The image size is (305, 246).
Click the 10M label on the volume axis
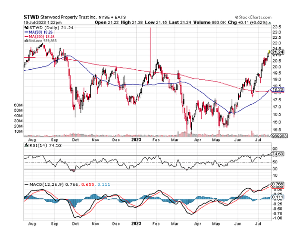pyautogui.click(x=18, y=131)
